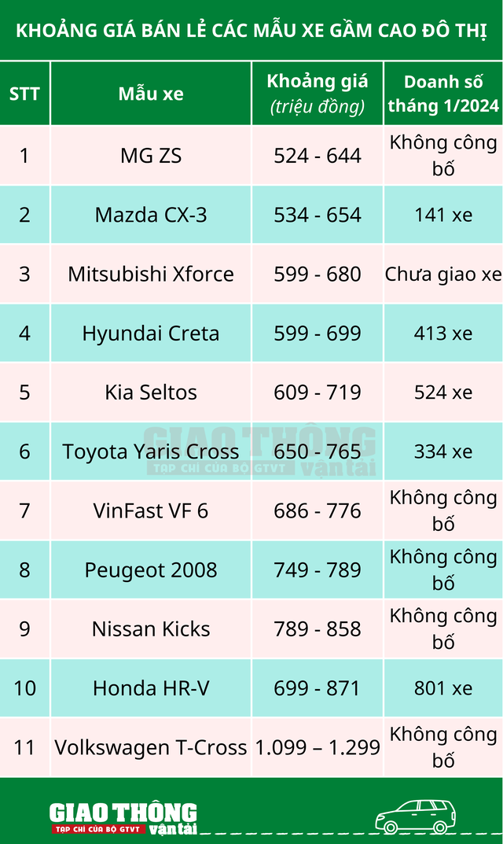The height and width of the screenshot is (844, 503).
Task: Click the car icon in the footer
Action: (x=416, y=816)
